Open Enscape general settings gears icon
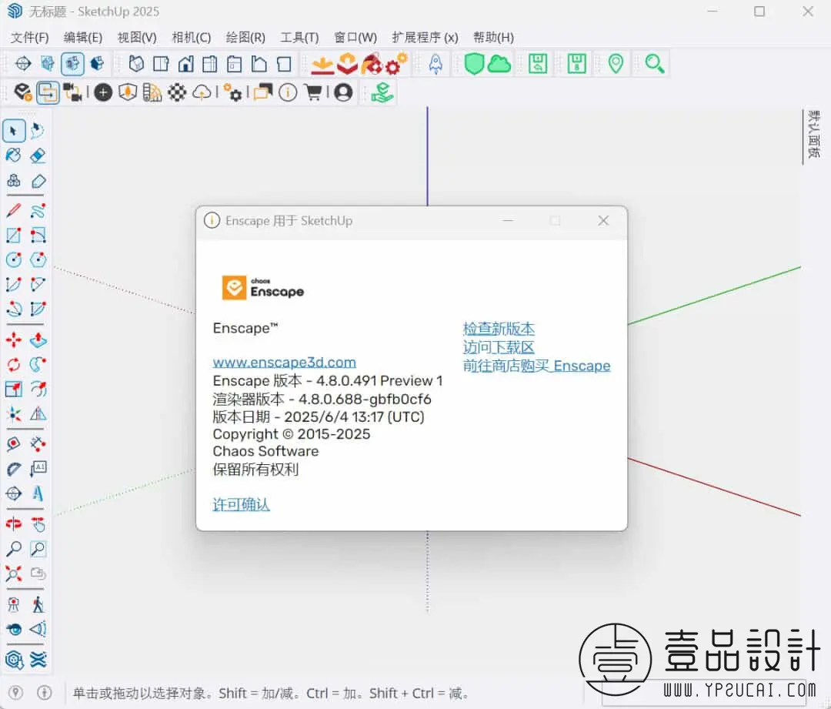The height and width of the screenshot is (709, 831). (x=232, y=93)
